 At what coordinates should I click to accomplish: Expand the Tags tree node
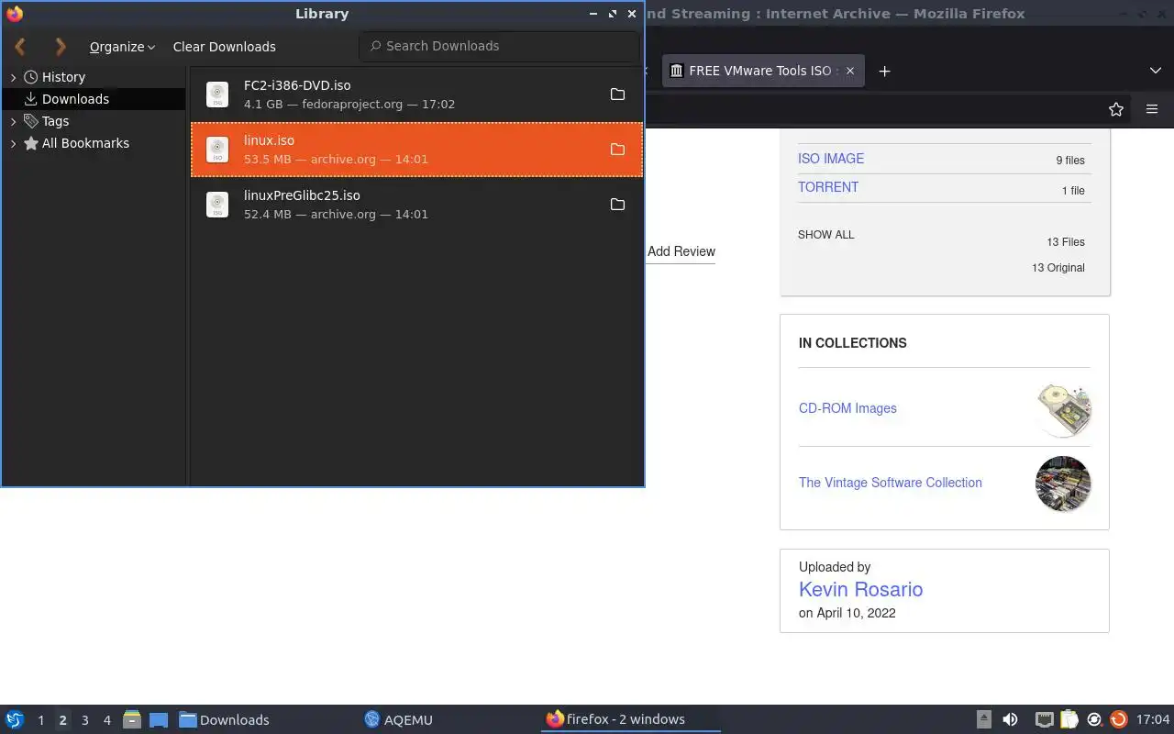(x=14, y=121)
